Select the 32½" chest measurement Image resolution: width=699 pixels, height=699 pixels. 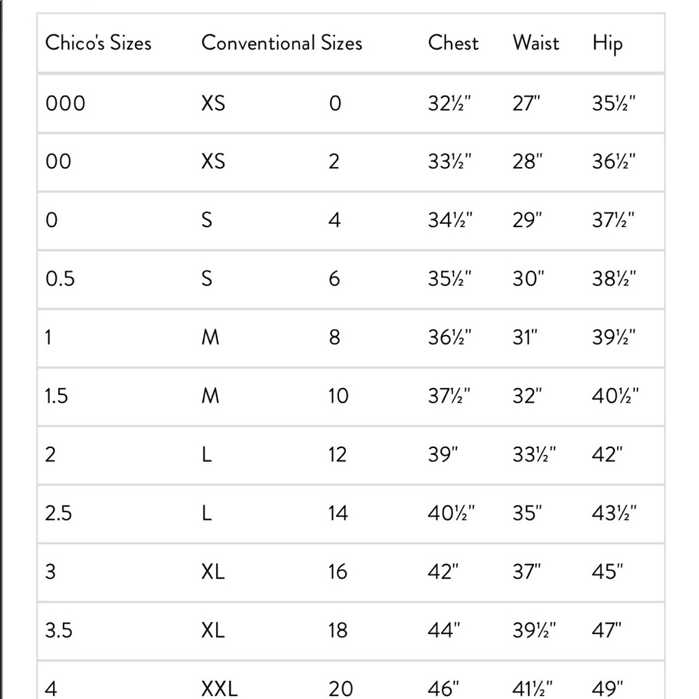coord(449,103)
